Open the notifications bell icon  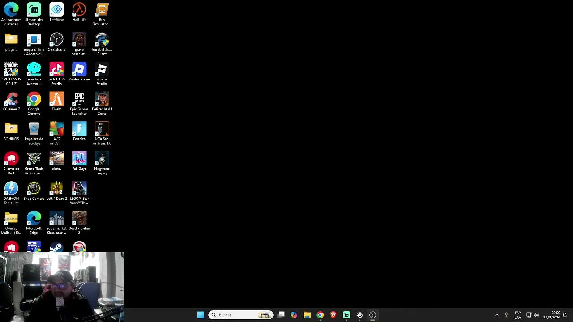pyautogui.click(x=565, y=315)
